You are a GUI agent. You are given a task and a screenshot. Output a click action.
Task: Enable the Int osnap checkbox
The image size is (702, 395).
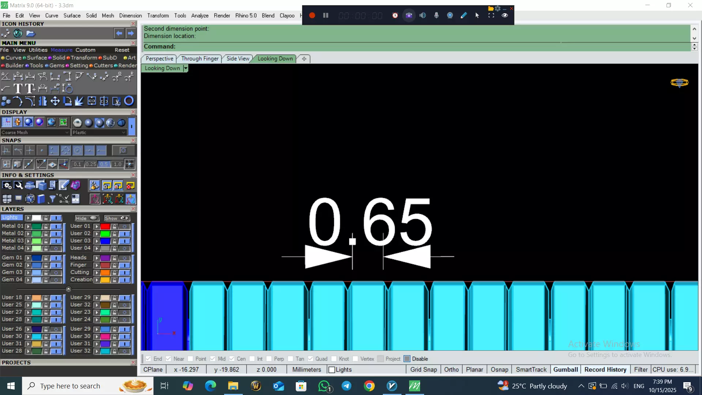pos(252,359)
